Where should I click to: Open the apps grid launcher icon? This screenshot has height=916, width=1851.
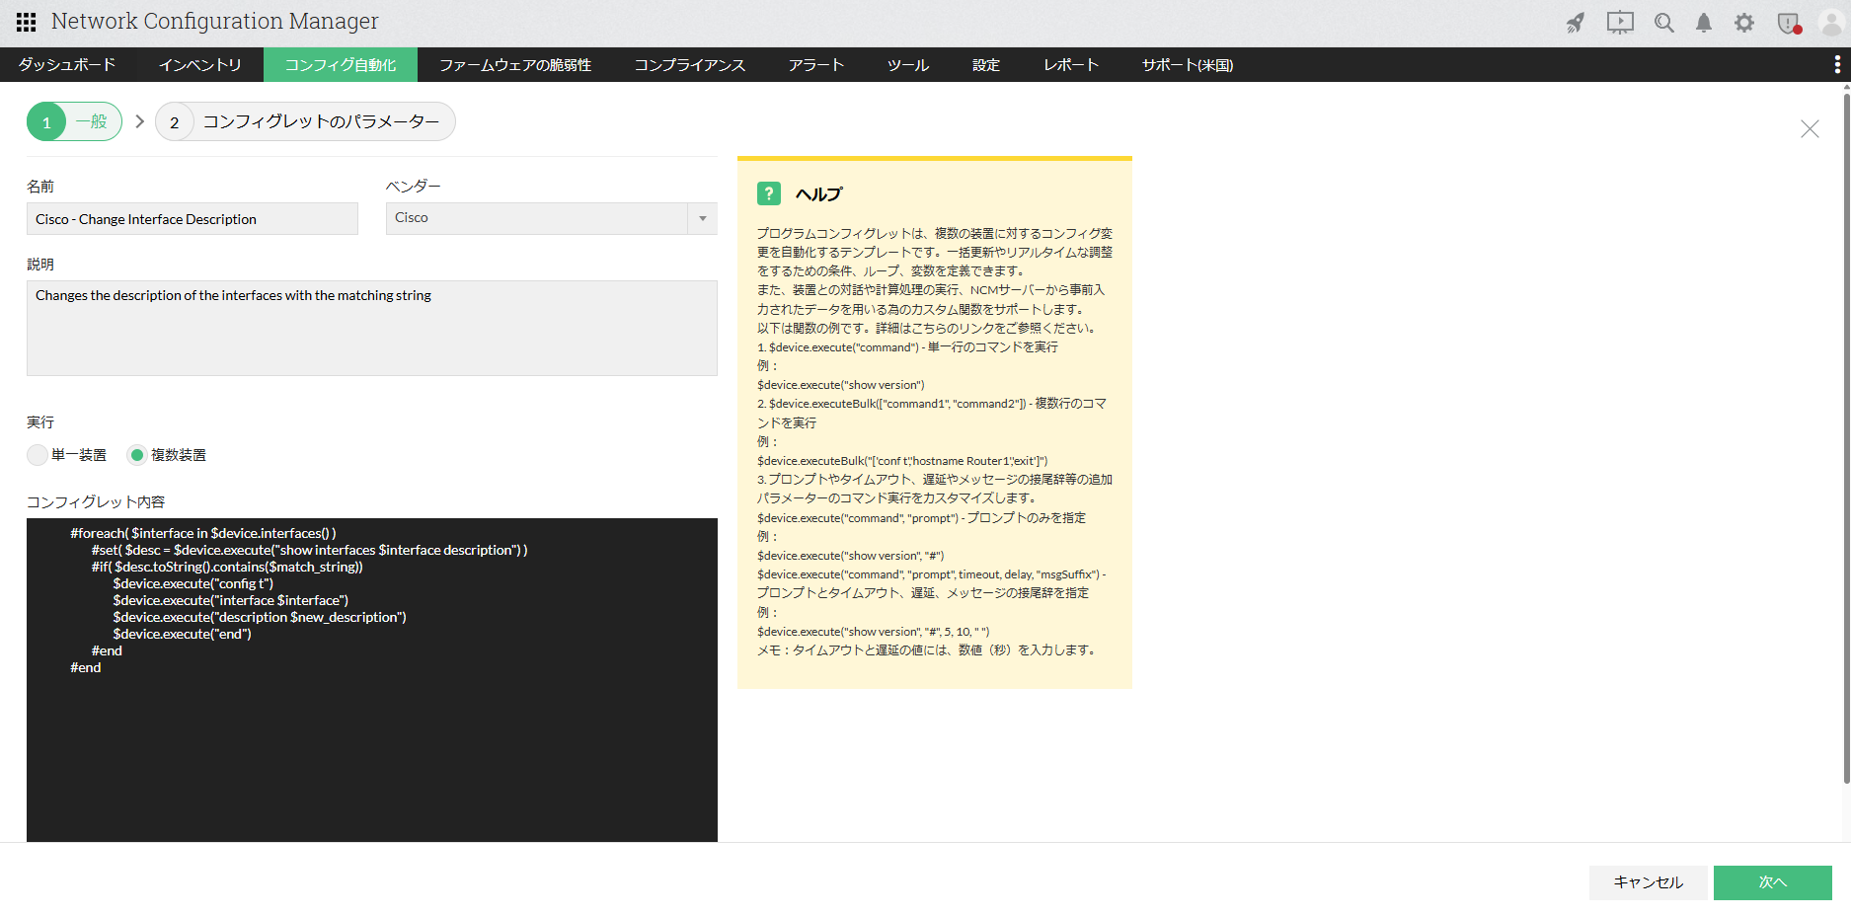(x=27, y=22)
